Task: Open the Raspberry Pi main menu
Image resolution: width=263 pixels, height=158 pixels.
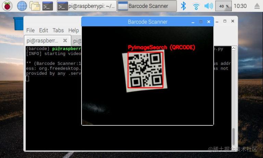Action: 7,6
